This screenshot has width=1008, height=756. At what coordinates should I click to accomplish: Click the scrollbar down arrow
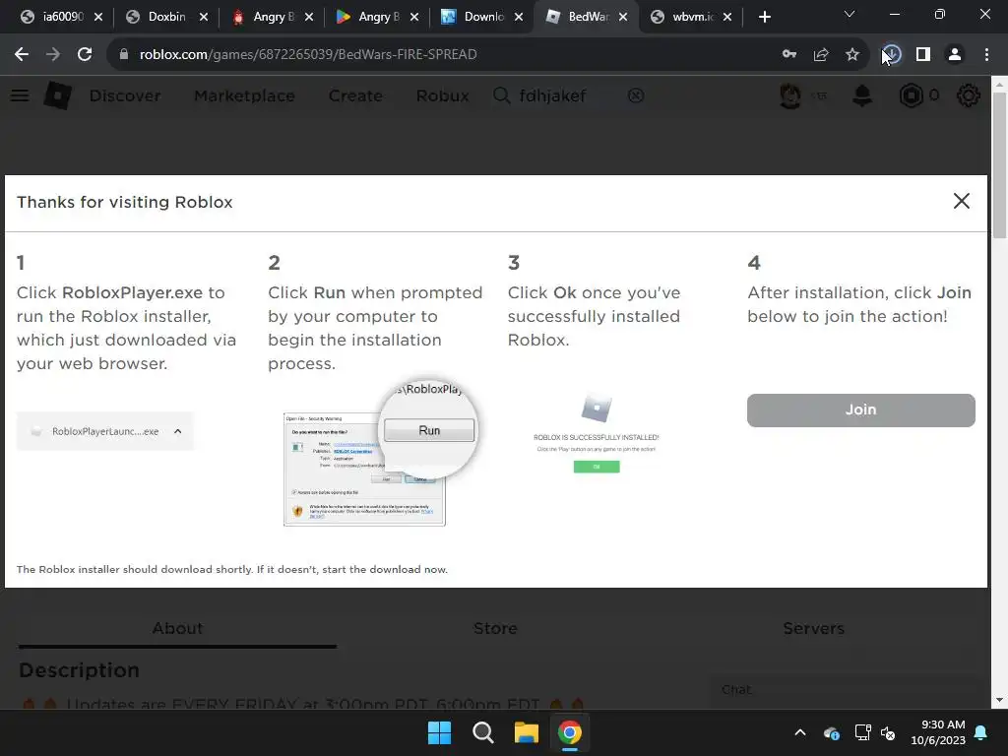[999, 700]
